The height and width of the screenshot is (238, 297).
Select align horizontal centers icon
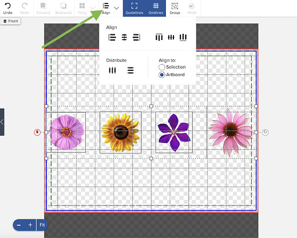coord(124,37)
